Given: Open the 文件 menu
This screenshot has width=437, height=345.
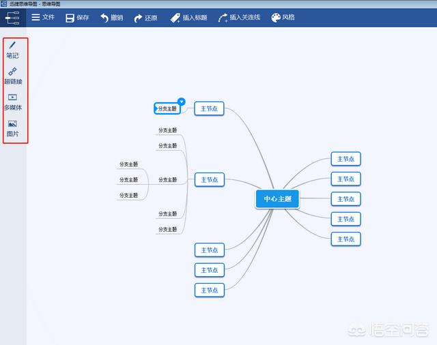Looking at the screenshot, I should tap(42, 17).
